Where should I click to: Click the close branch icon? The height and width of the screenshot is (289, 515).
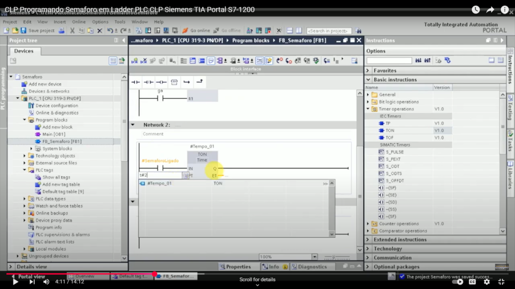[199, 82]
